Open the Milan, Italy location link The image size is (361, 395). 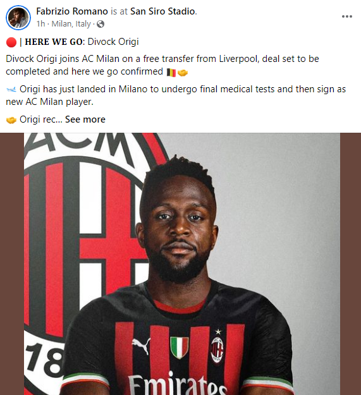tap(71, 24)
